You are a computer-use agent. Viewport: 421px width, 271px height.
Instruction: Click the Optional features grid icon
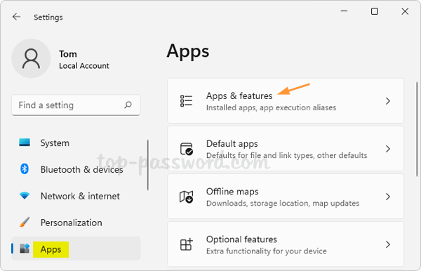click(x=187, y=244)
